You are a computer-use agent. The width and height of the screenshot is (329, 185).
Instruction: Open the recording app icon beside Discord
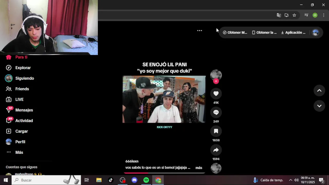[x=123, y=180]
